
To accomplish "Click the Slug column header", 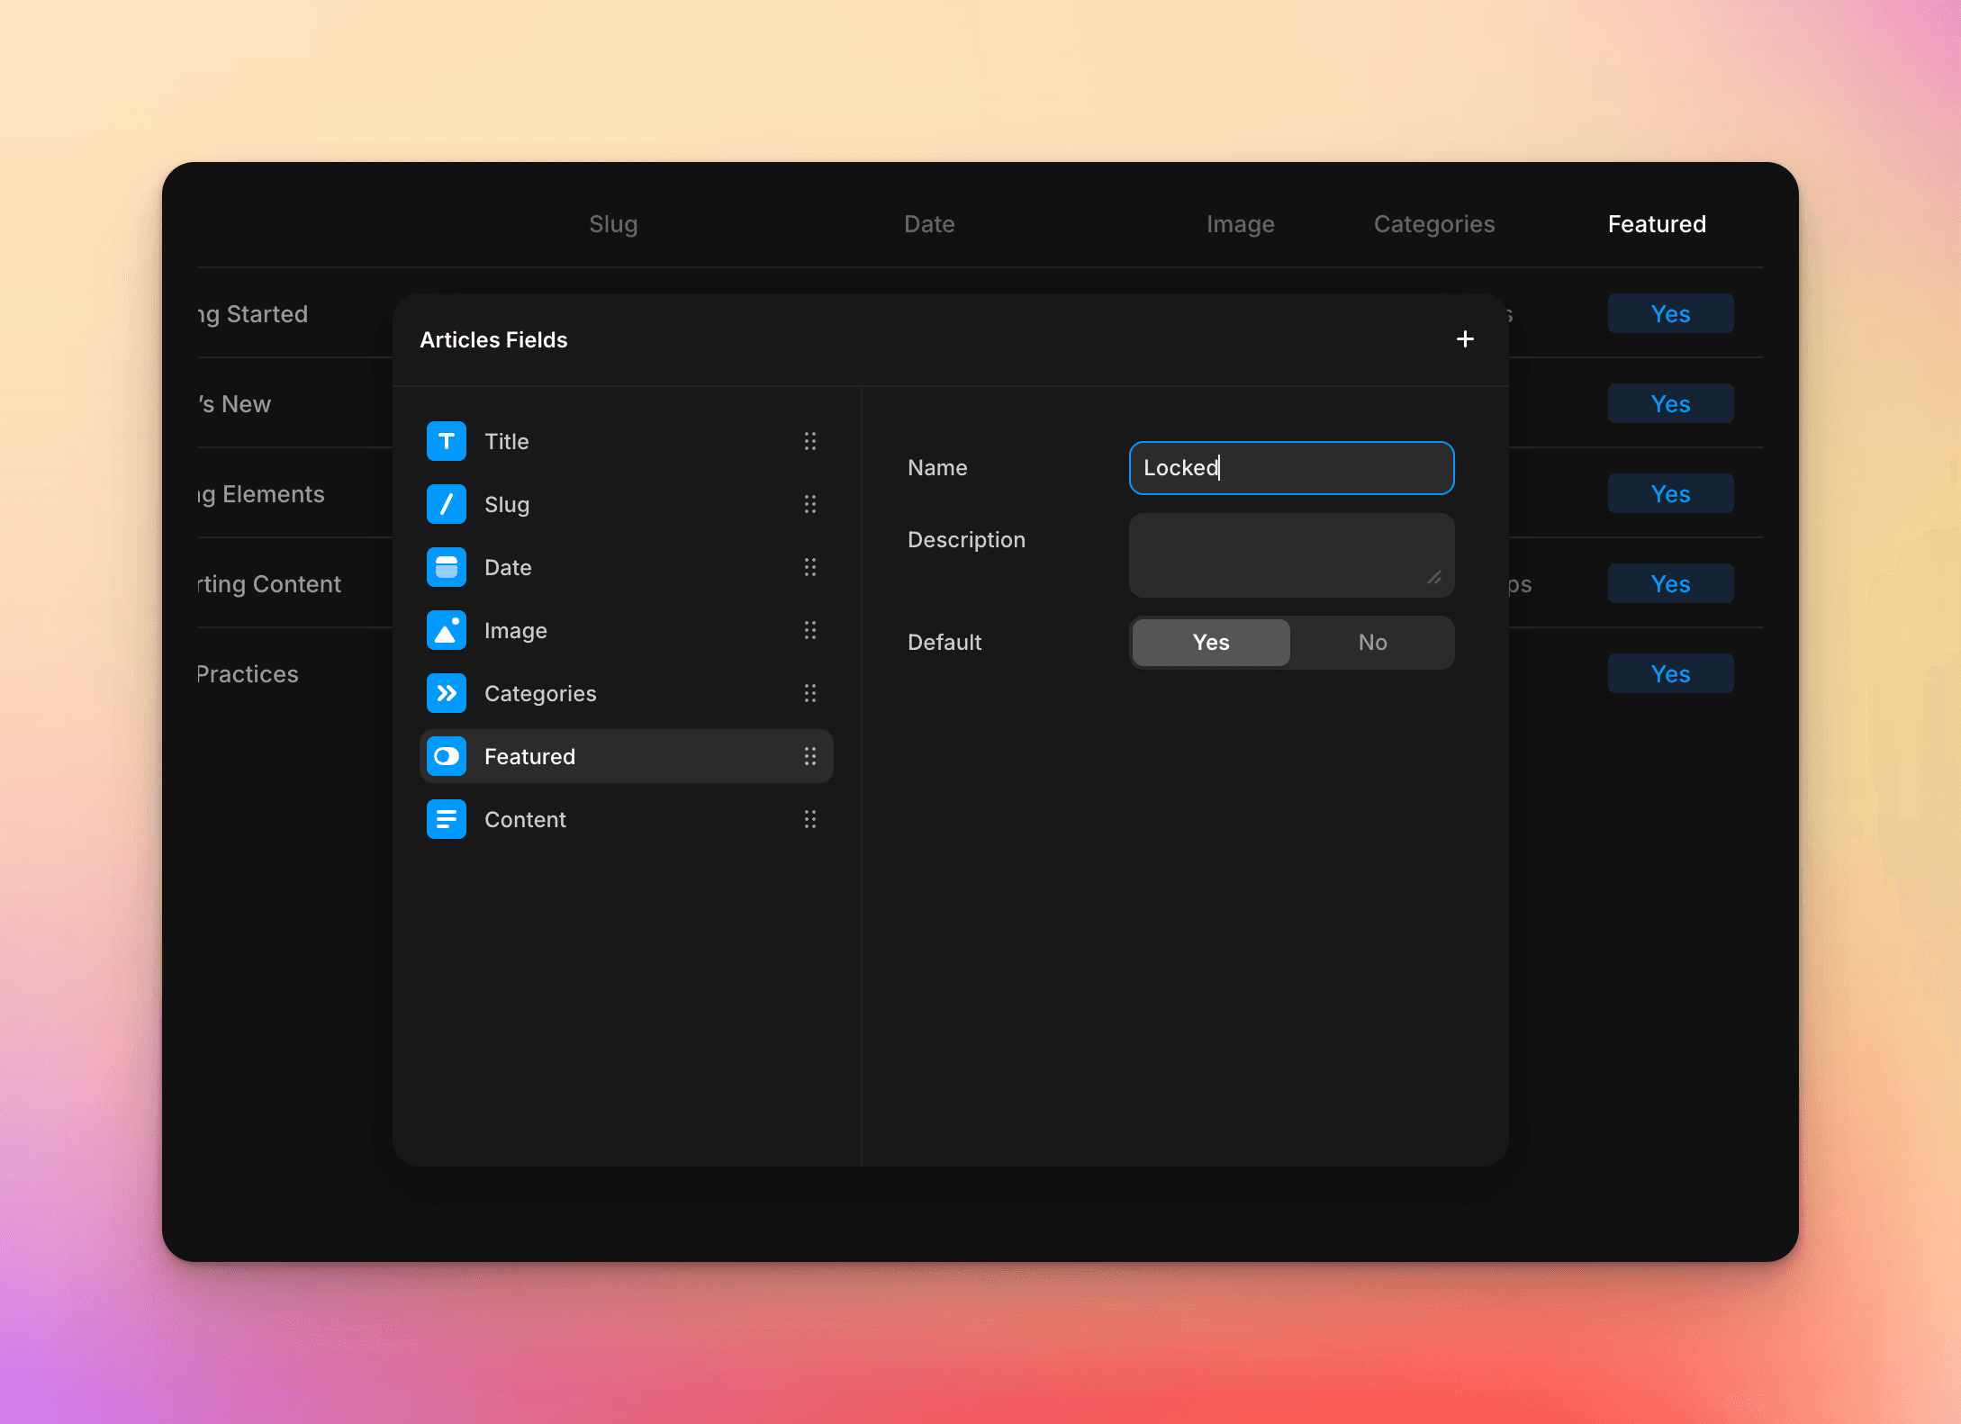I will click(x=613, y=224).
